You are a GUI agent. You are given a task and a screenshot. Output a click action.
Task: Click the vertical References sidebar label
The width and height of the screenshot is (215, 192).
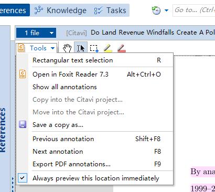(x=3, y=130)
